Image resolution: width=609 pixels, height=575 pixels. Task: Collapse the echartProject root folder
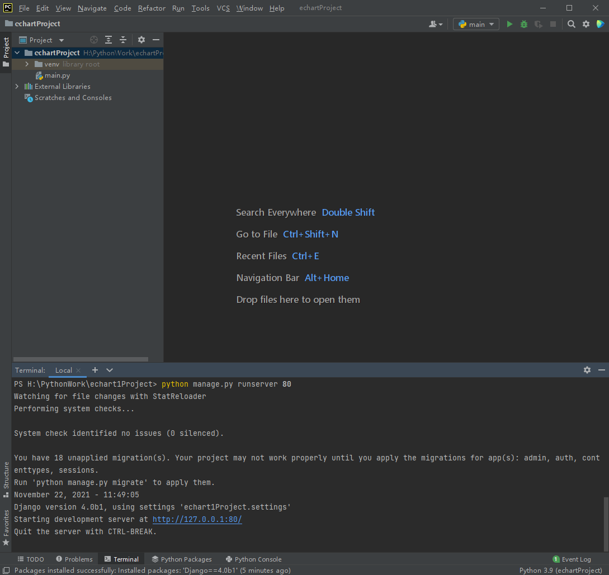coord(17,53)
